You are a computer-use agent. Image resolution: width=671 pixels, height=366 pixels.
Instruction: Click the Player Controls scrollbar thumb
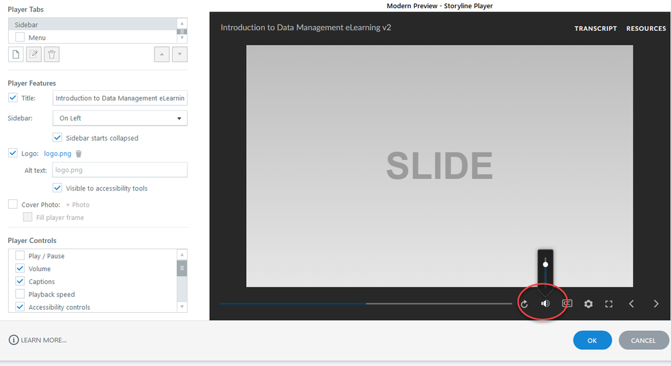click(x=182, y=268)
